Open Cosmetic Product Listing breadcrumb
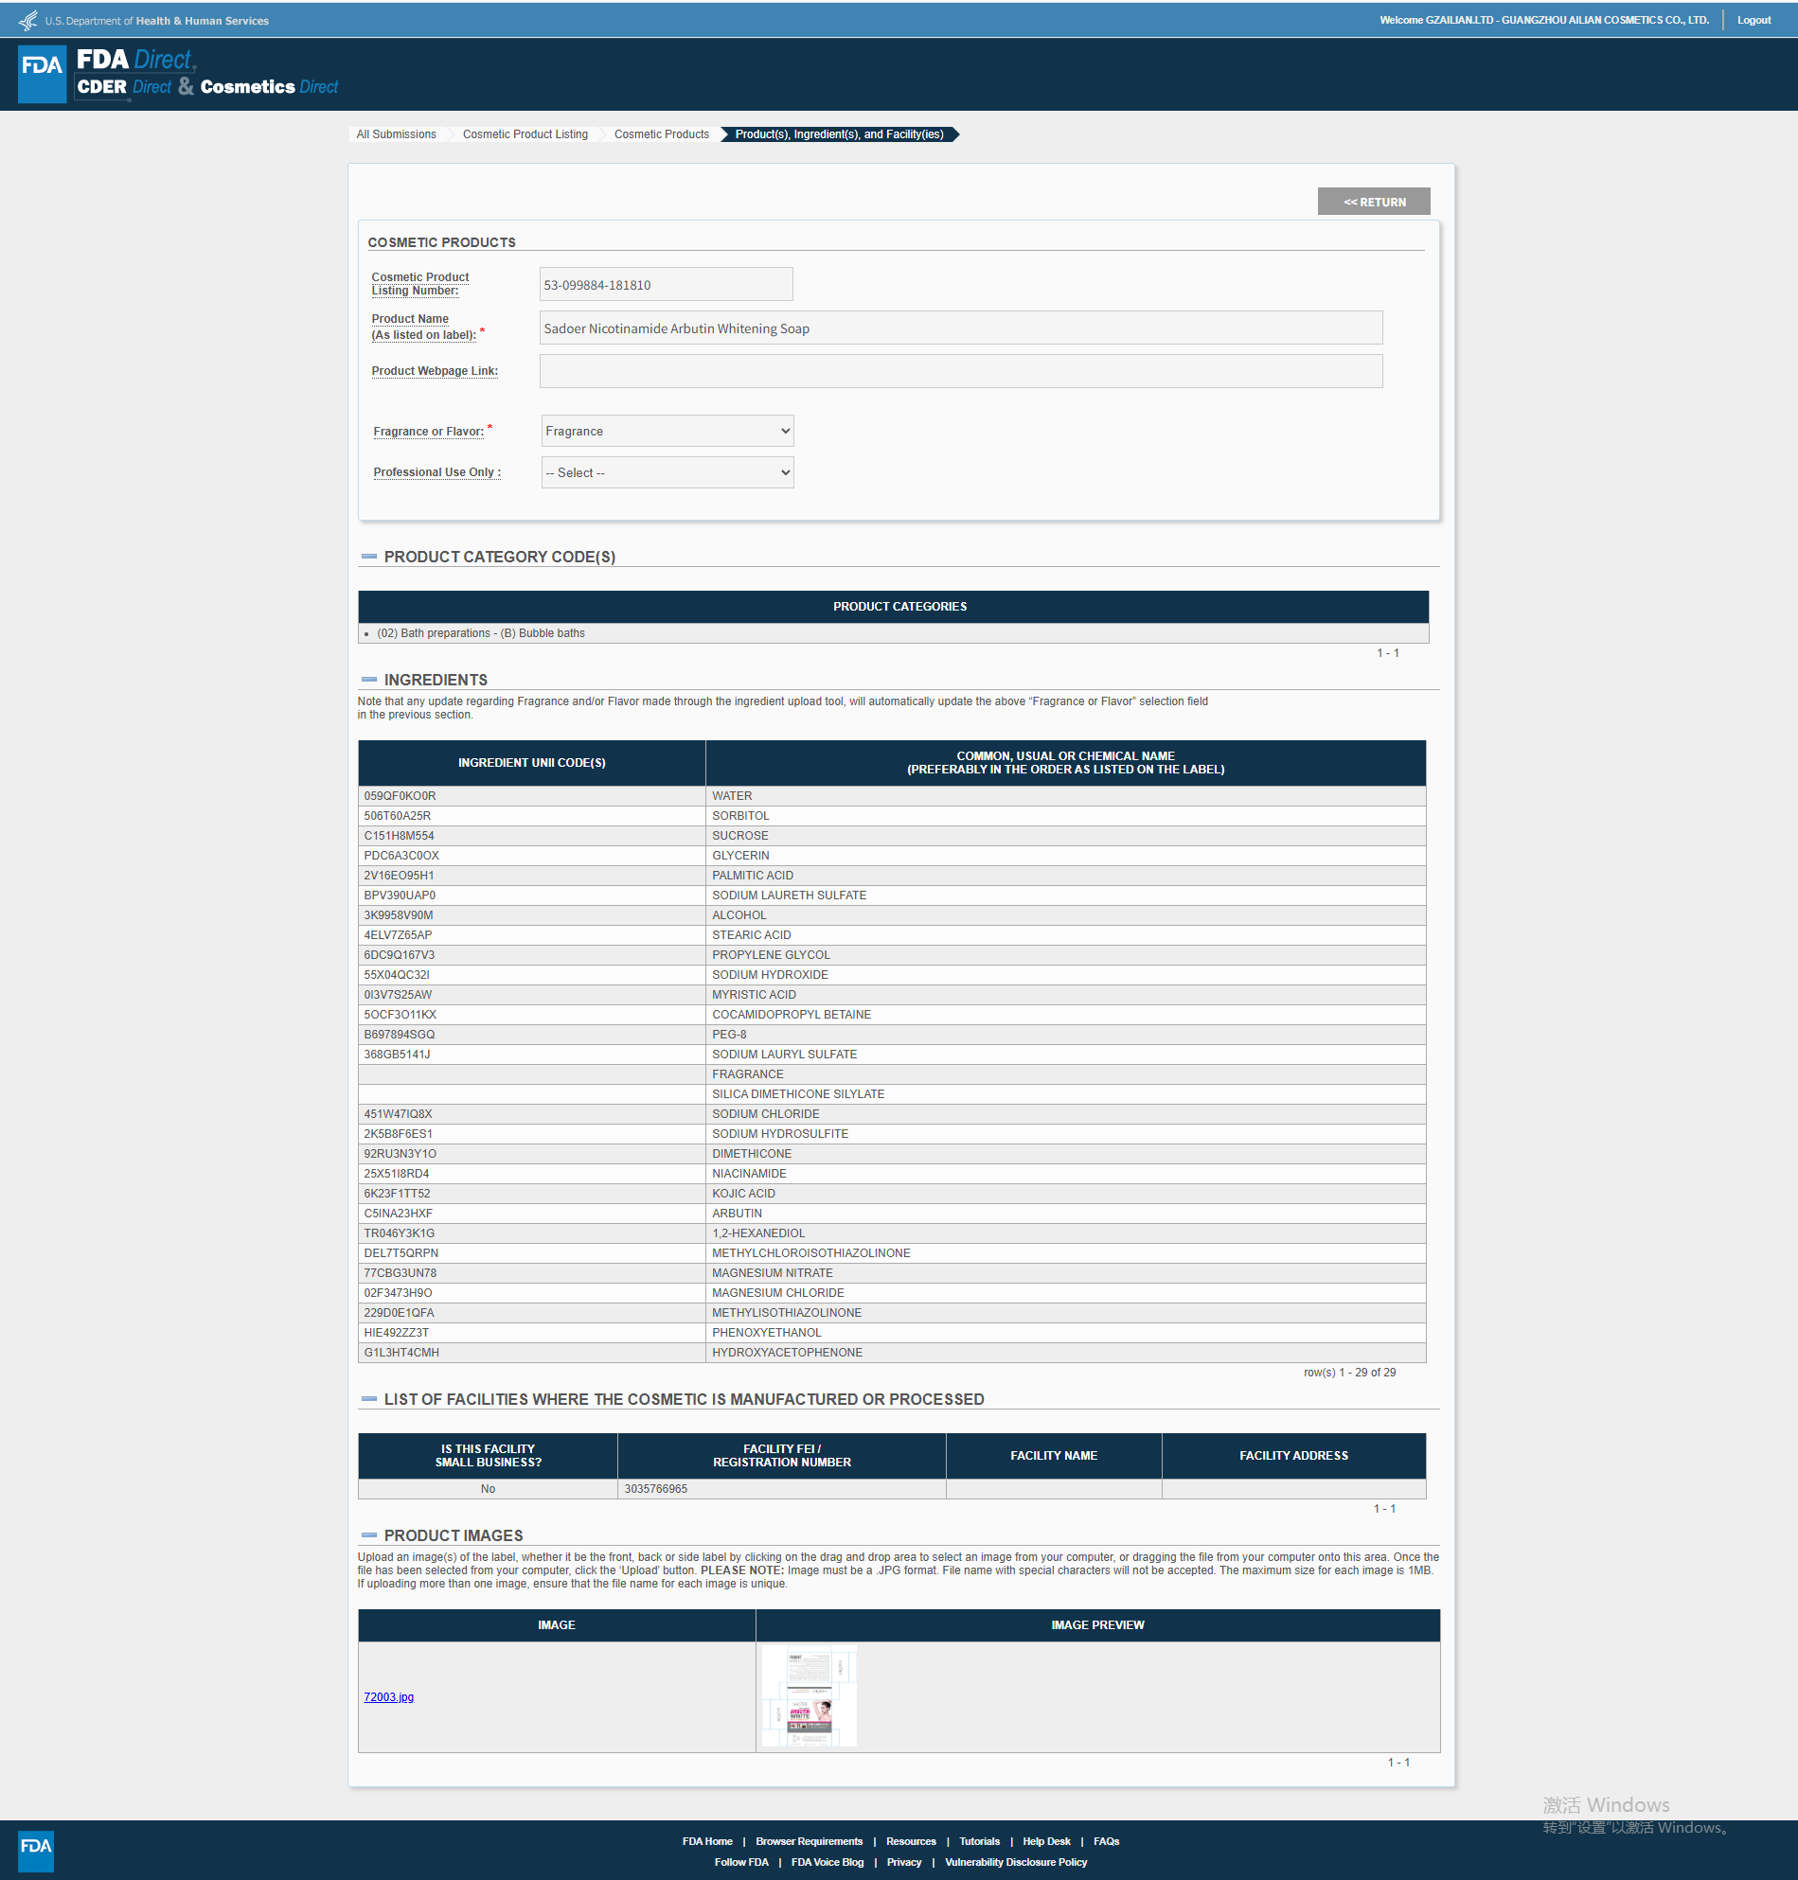Image resolution: width=1798 pixels, height=1880 pixels. pos(525,134)
